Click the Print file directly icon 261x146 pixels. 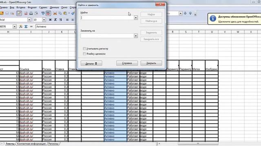(x=31, y=13)
